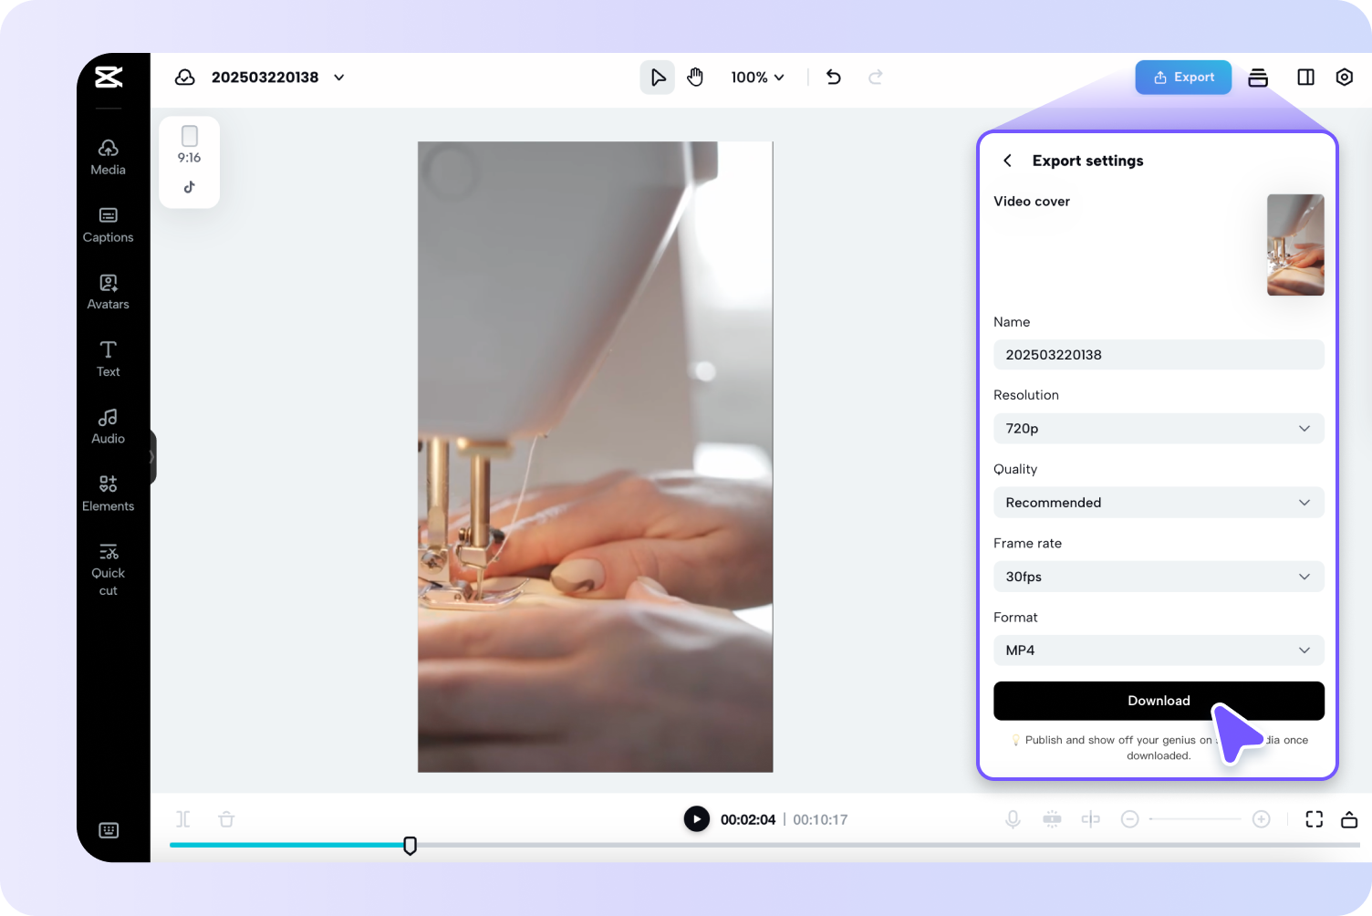Redo the last action
1372x916 pixels.
click(876, 78)
